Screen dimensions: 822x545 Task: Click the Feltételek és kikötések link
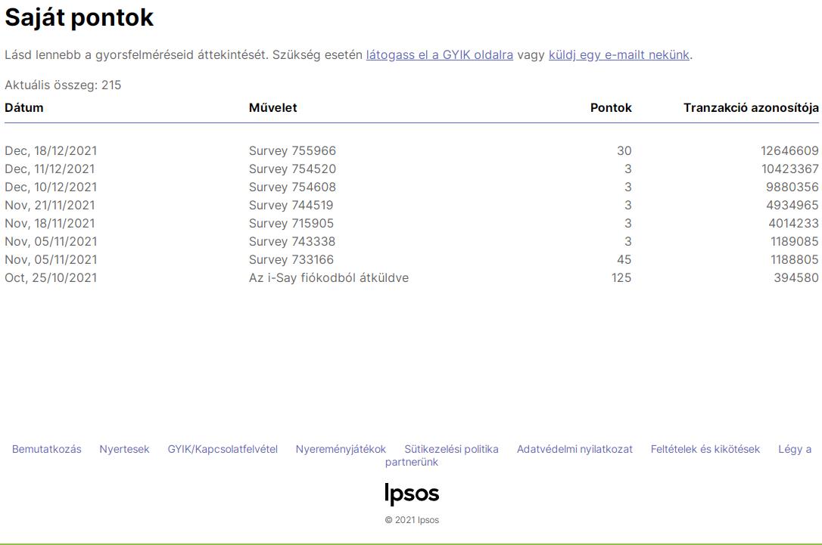(x=705, y=449)
